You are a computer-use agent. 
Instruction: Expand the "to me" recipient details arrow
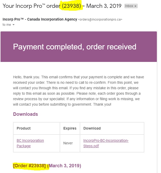[x=14, y=25]
